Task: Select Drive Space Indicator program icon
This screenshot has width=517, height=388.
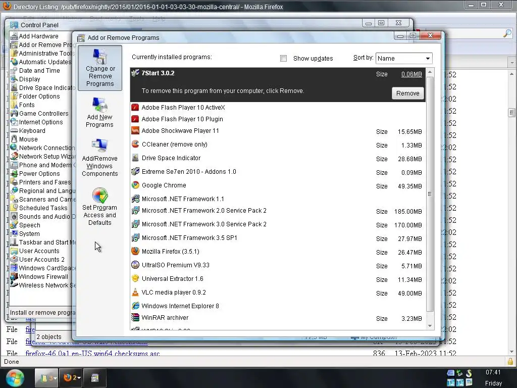Action: click(135, 158)
